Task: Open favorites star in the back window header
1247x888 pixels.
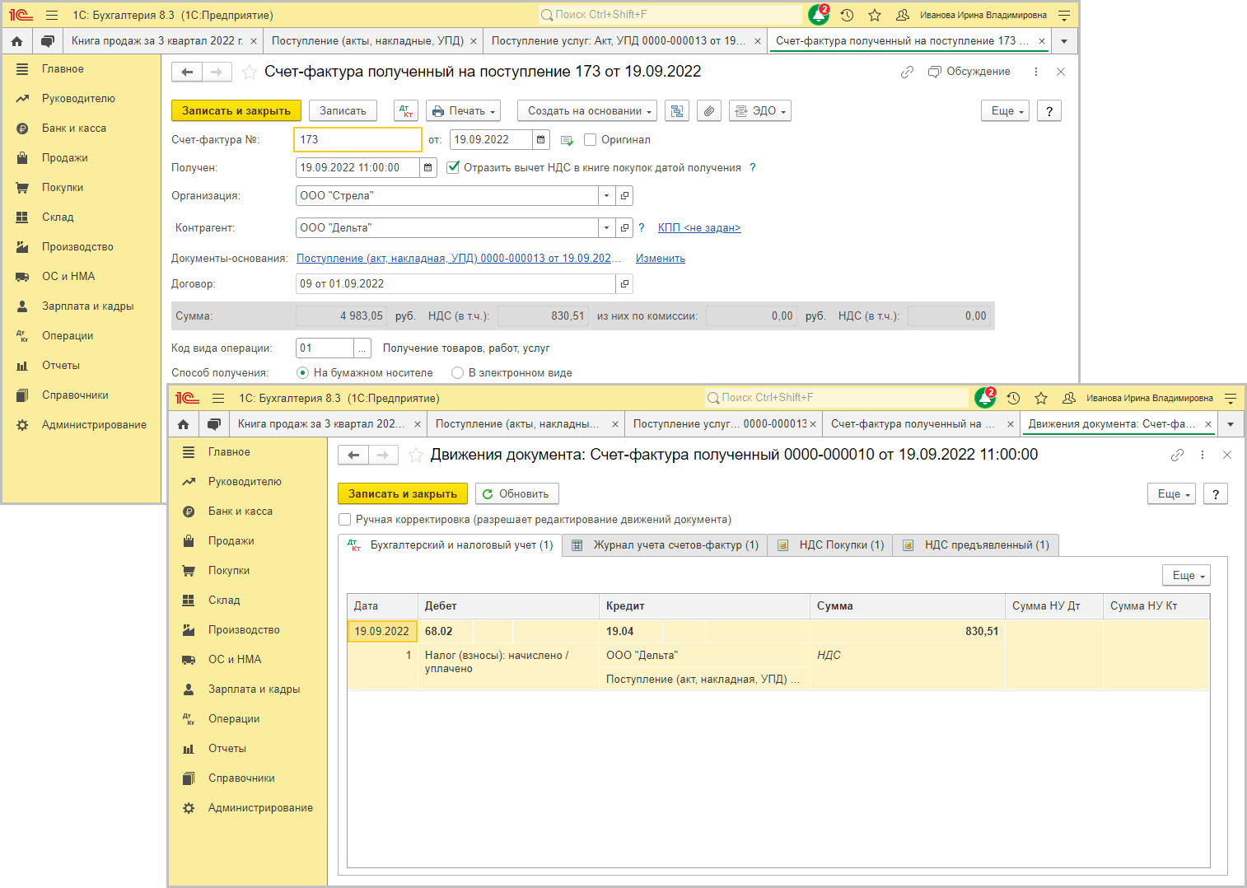Action: (875, 15)
